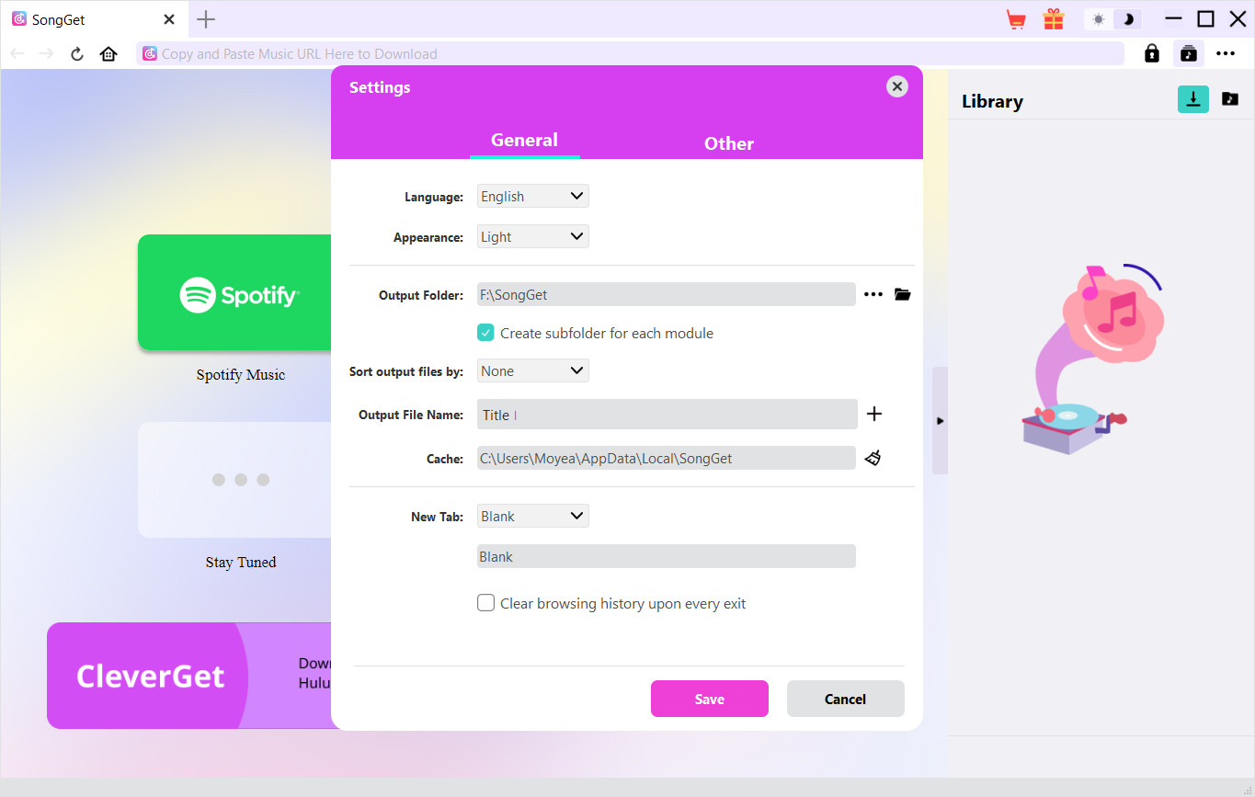The height and width of the screenshot is (797, 1255).
Task: Uncheck Create subfolder for each module
Action: (x=486, y=333)
